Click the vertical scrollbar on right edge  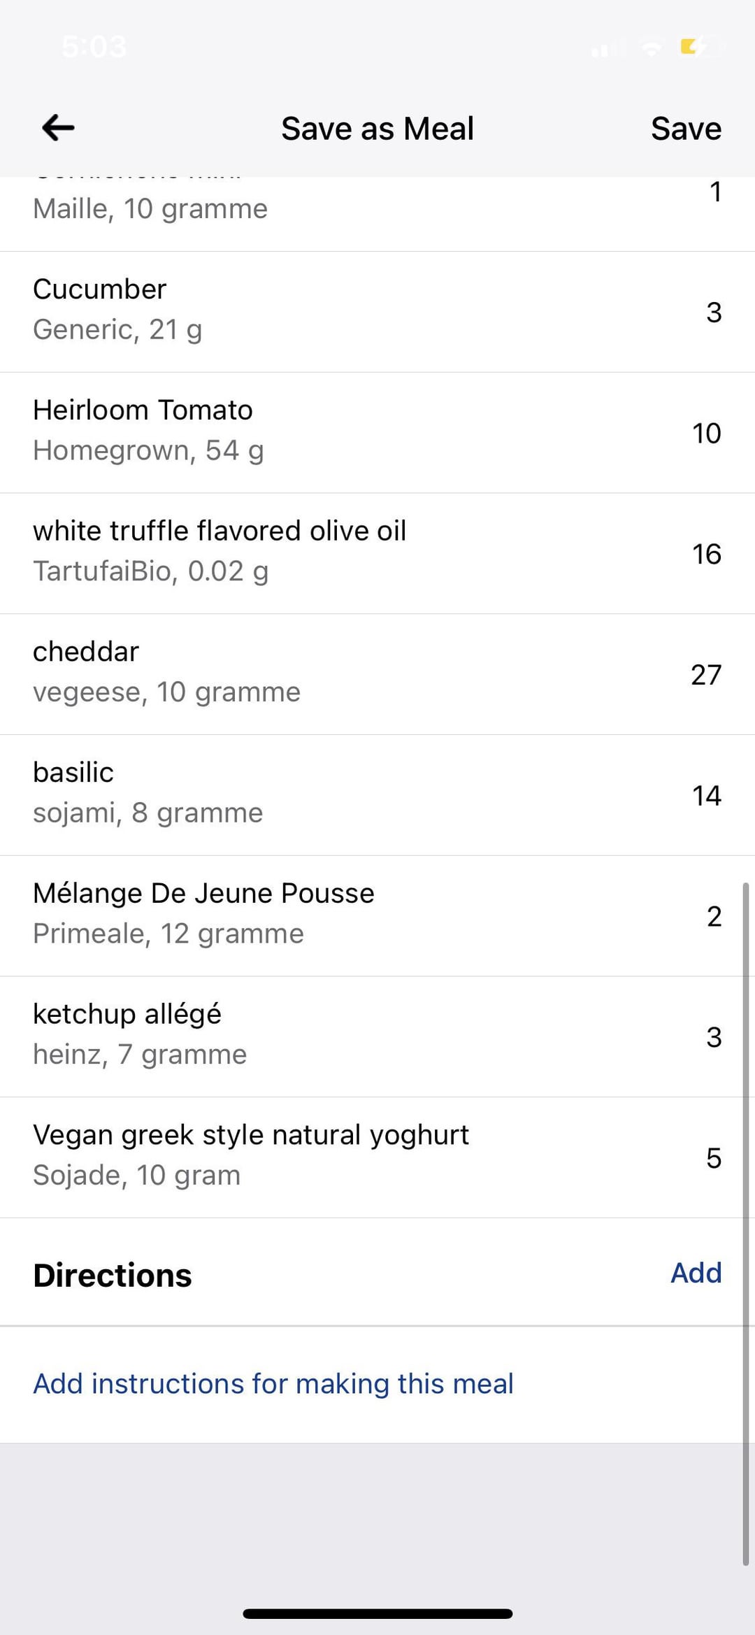point(746,1224)
